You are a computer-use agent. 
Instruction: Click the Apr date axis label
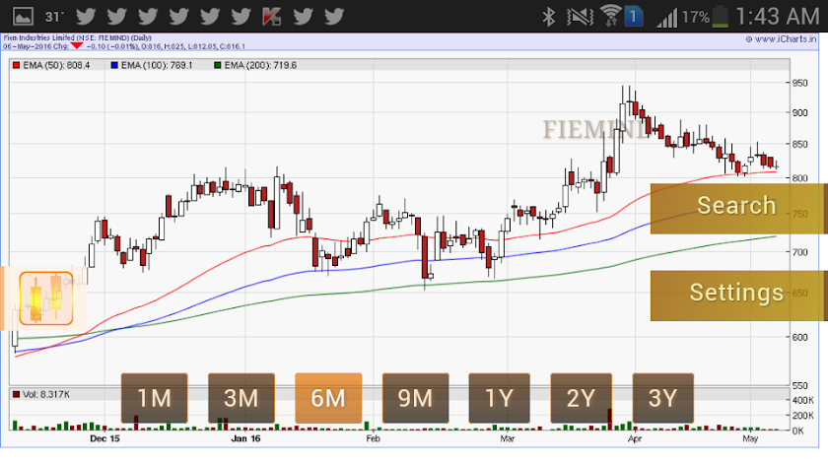click(634, 438)
